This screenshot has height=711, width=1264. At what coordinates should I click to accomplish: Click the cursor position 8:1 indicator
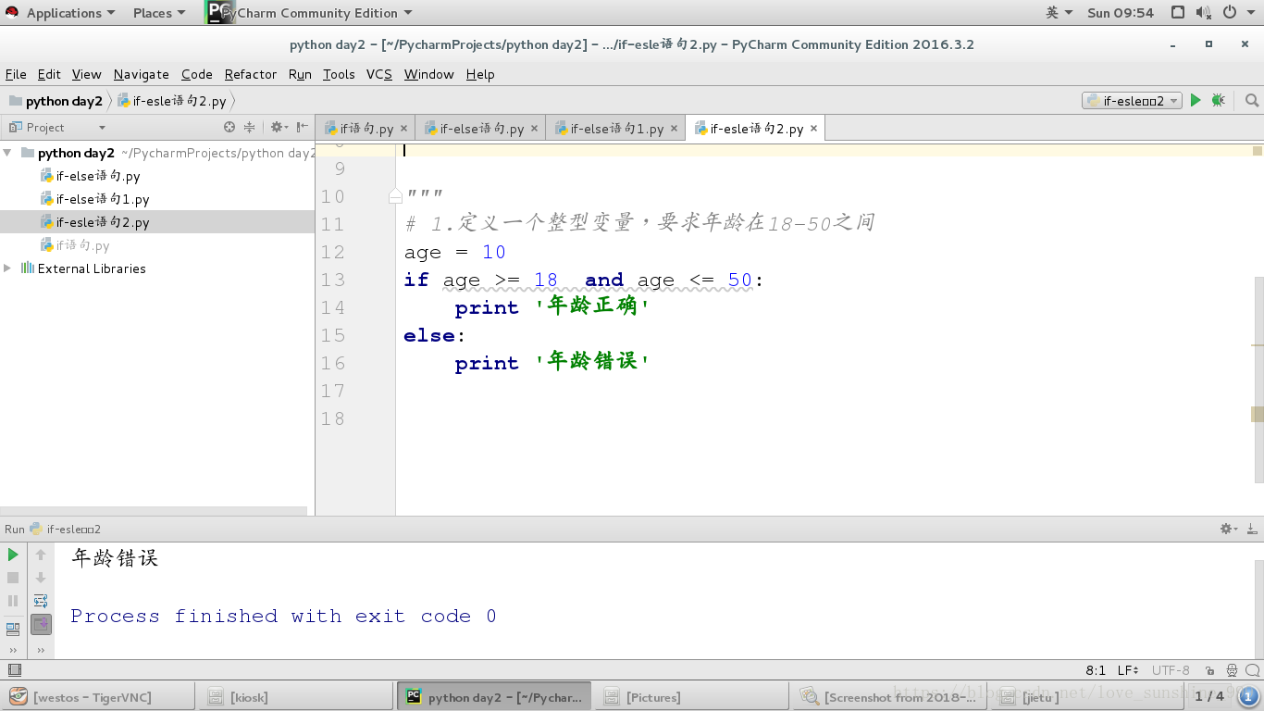click(1096, 670)
